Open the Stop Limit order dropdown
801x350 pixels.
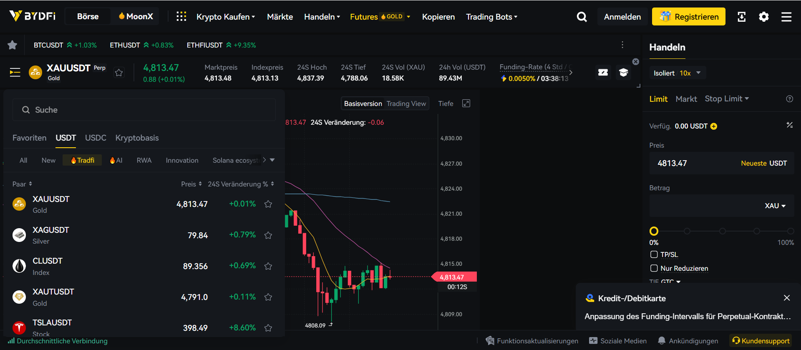727,99
